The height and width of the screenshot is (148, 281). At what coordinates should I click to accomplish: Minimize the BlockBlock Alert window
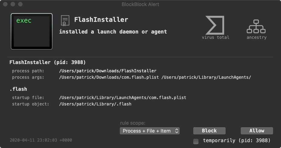click(13, 4)
